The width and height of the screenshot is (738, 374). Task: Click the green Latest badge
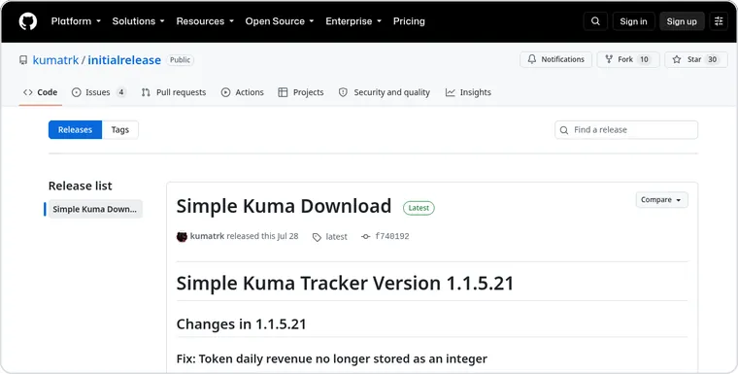[x=419, y=208]
